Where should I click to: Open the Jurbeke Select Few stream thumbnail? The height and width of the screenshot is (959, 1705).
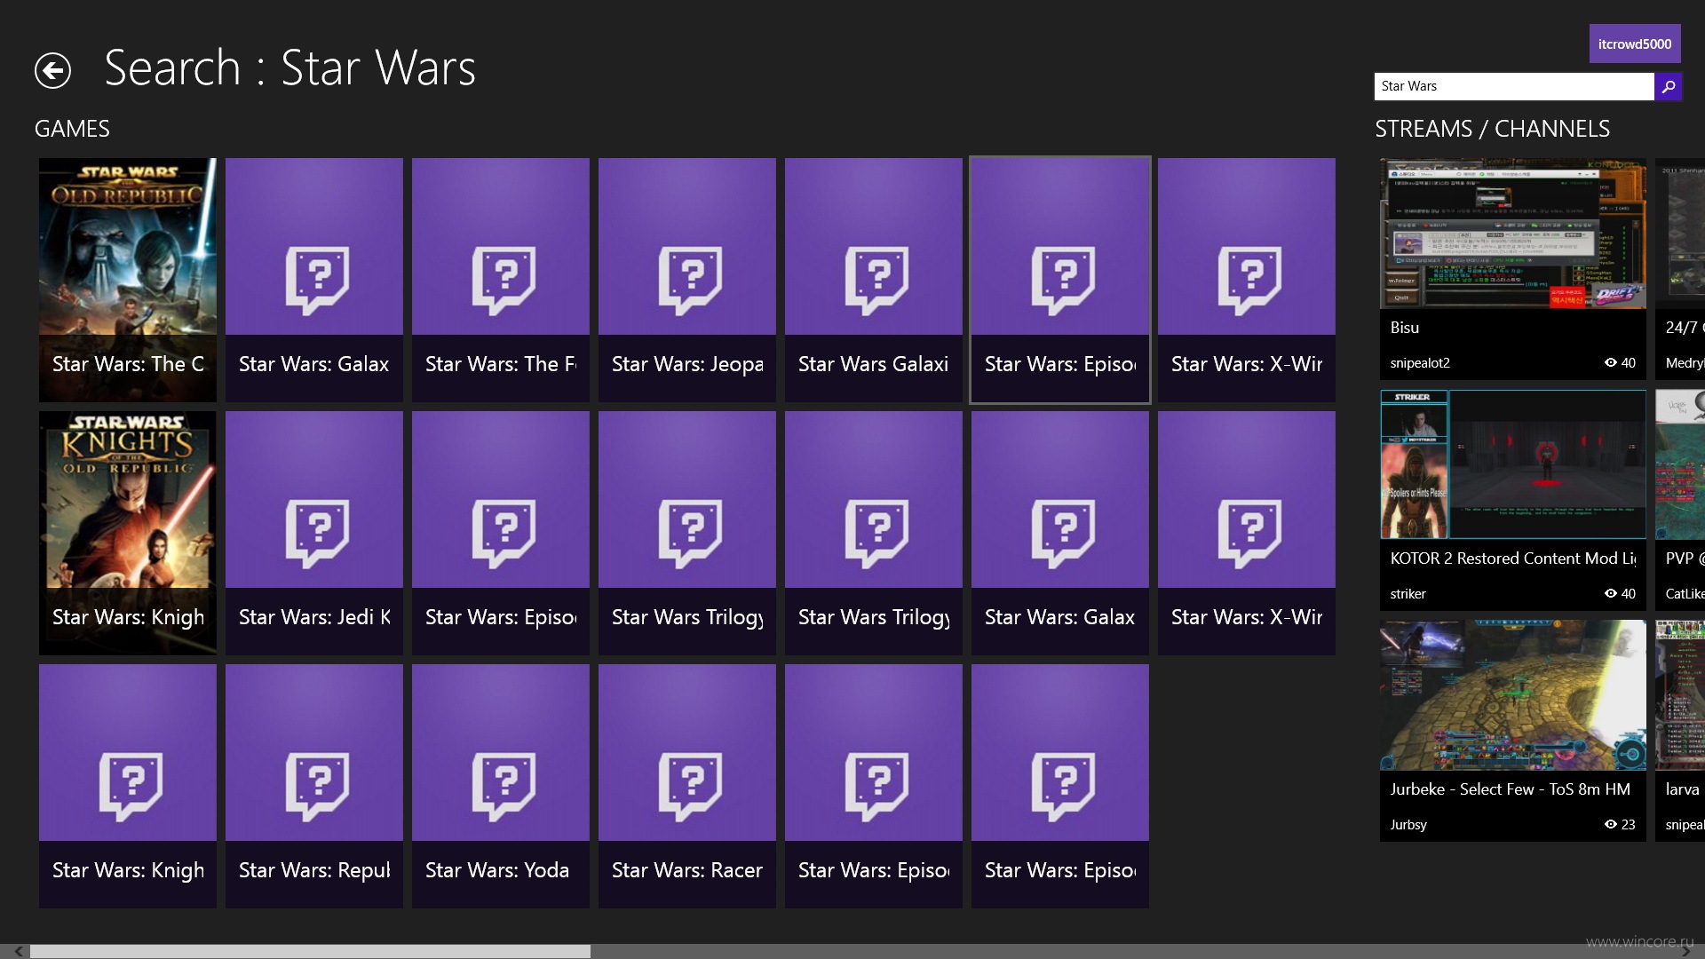[x=1513, y=695]
